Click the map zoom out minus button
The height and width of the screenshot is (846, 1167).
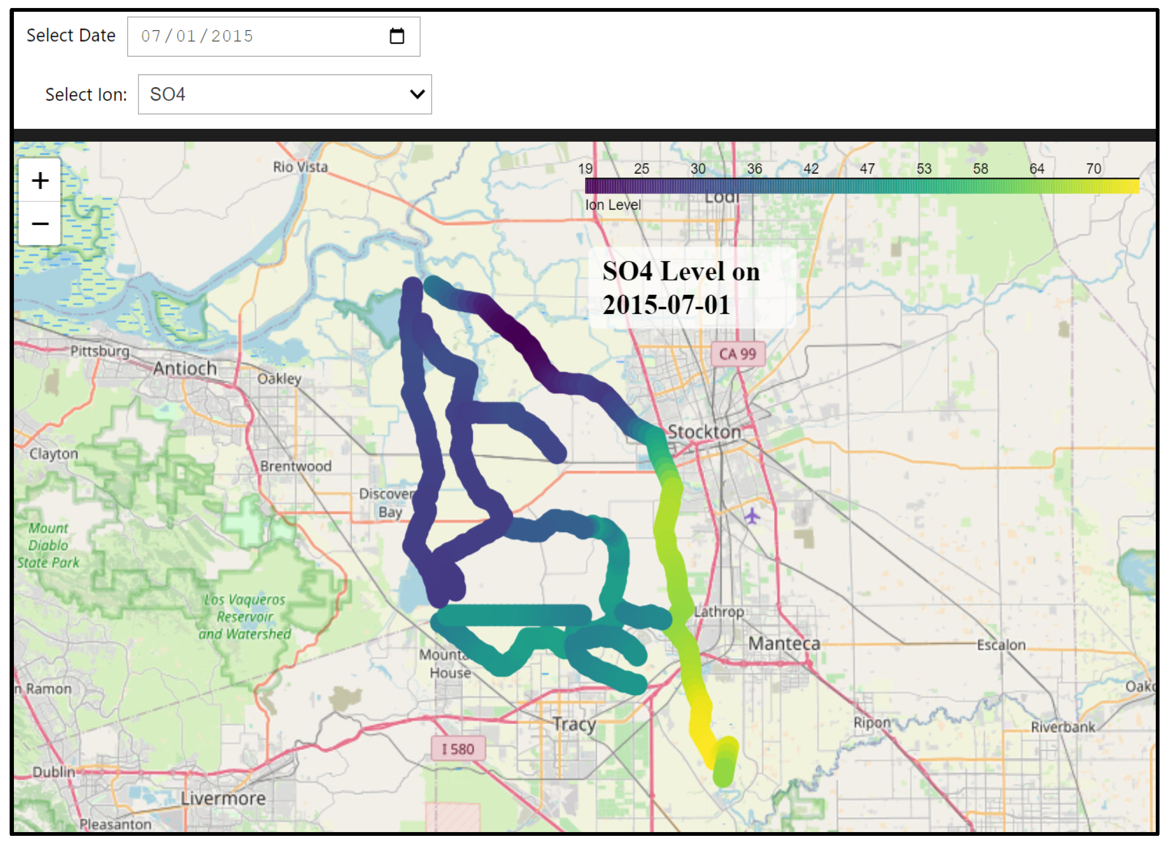pyautogui.click(x=40, y=224)
